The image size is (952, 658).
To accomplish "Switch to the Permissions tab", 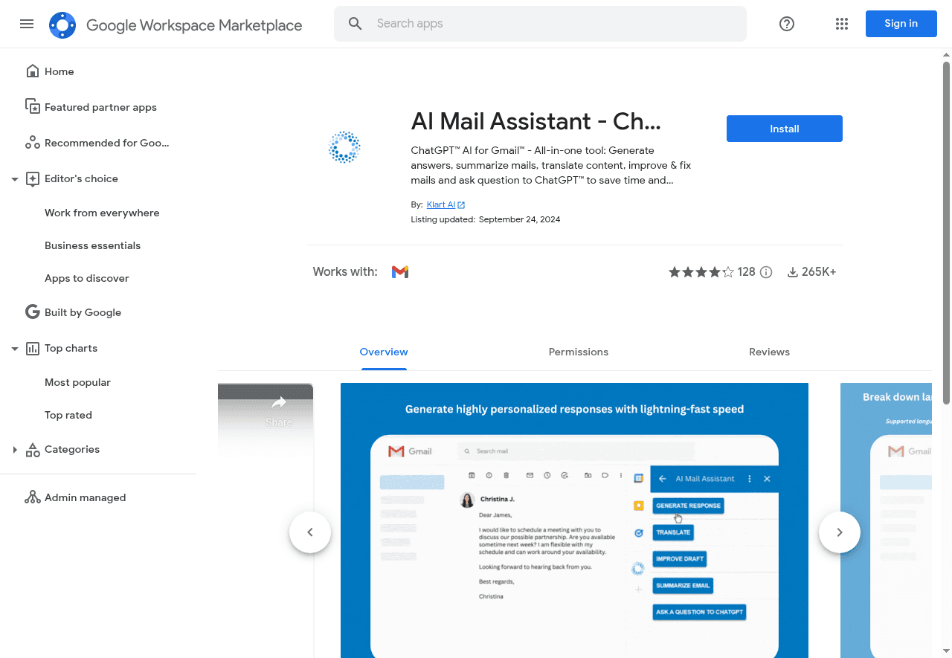I will pyautogui.click(x=578, y=352).
